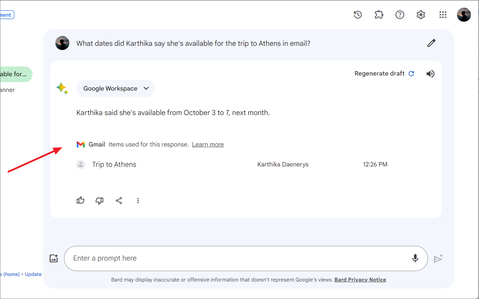
Task: Click the question text about Karthika's dates
Action: [x=193, y=43]
